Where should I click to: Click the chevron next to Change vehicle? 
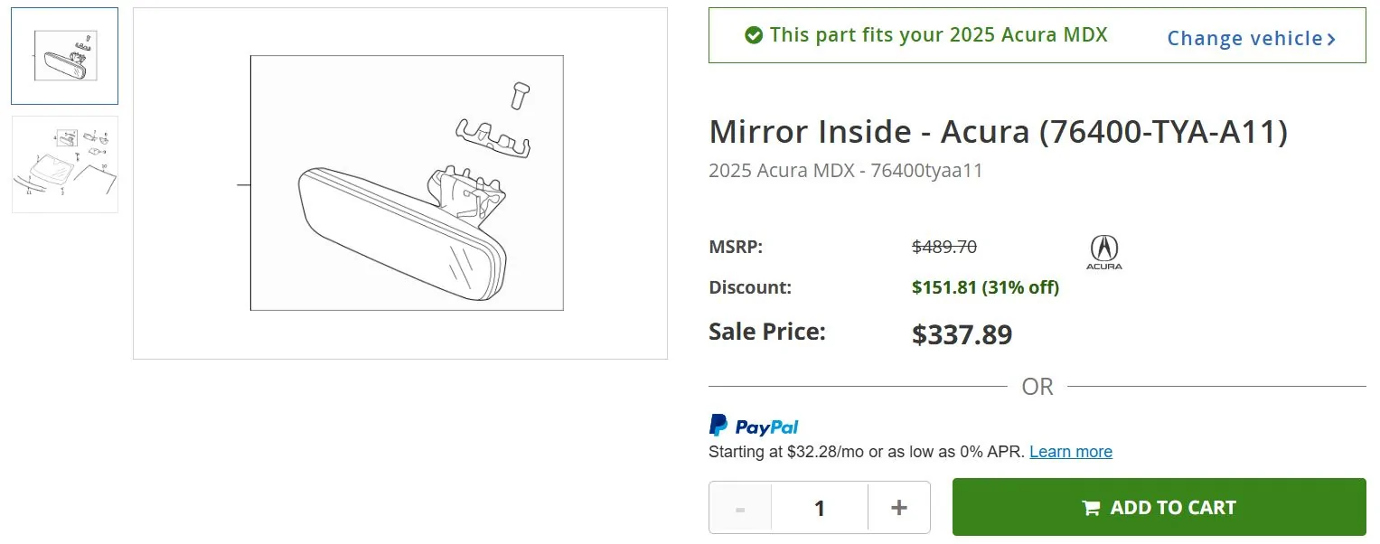point(1330,38)
